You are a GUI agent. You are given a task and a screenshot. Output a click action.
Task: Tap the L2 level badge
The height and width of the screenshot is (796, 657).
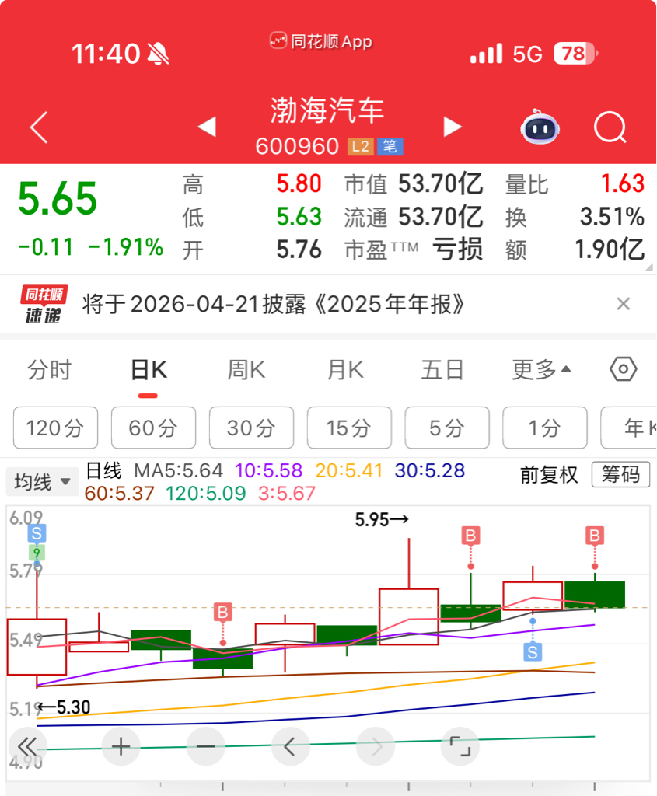point(361,147)
